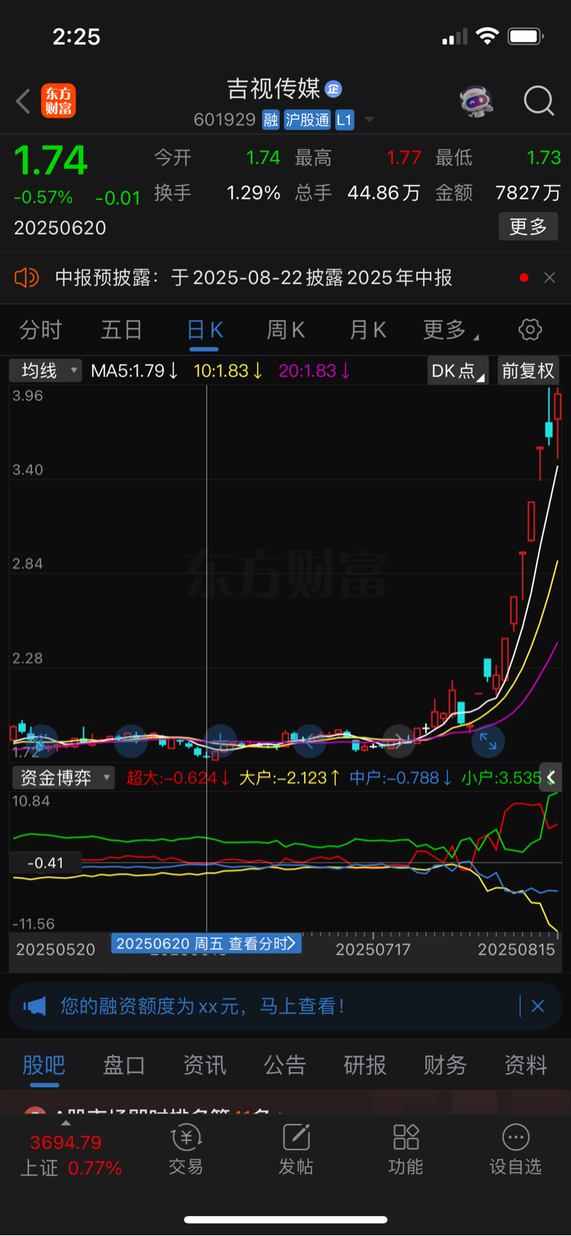Tap the 交易 yuan icon

(x=186, y=1137)
